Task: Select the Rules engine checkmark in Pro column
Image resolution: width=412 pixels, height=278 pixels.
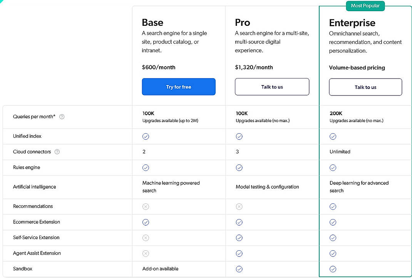Action: point(239,167)
